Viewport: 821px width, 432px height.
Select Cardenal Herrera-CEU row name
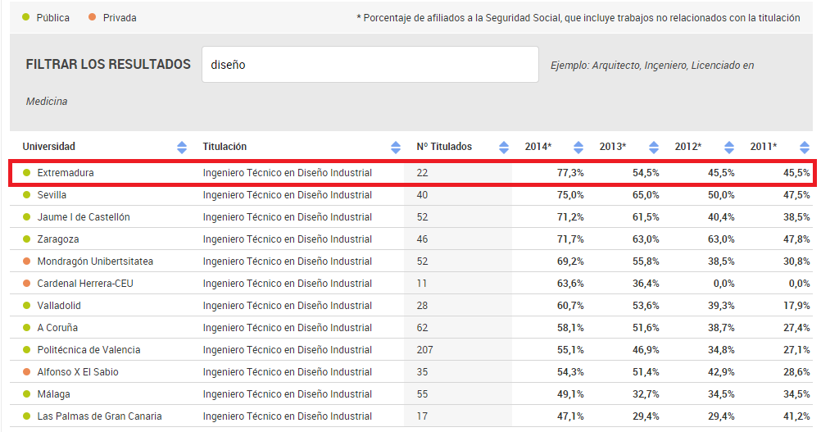click(x=85, y=284)
